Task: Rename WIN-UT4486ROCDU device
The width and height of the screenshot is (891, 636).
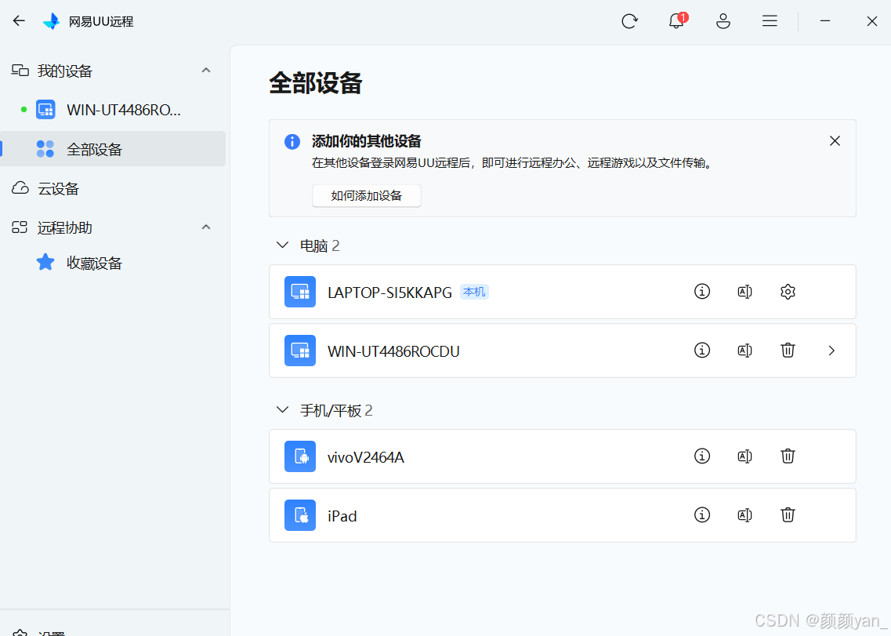Action: pos(744,351)
